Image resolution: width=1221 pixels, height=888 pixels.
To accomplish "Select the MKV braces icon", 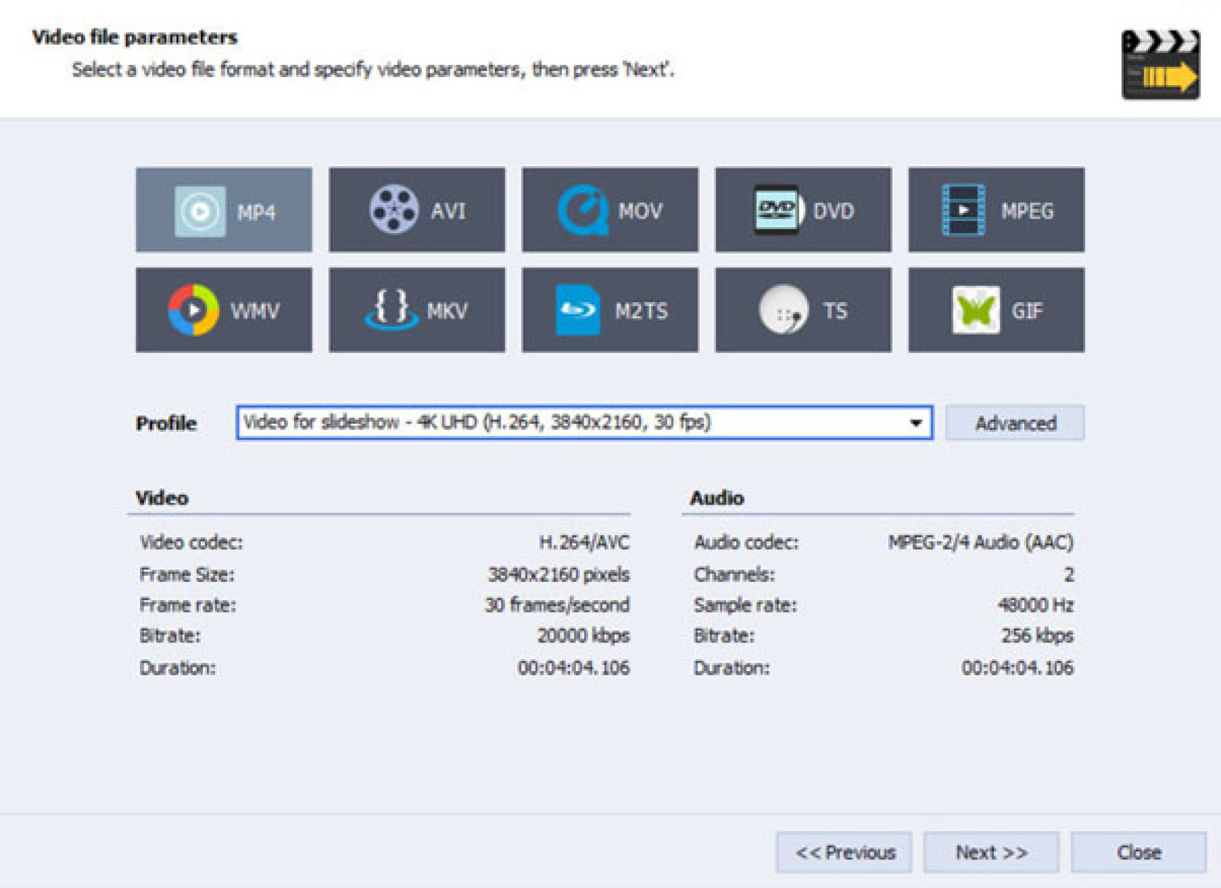I will 391,309.
